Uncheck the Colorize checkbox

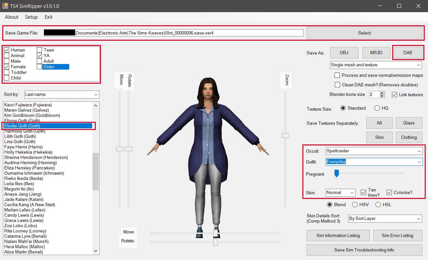[x=389, y=192]
